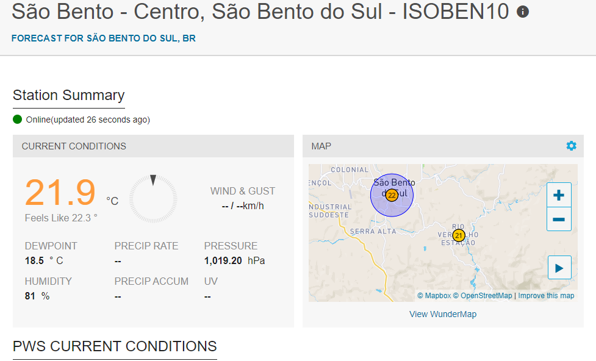Open the Mapbox attribution link
Viewport: 596px width, 361px height.
coord(434,296)
